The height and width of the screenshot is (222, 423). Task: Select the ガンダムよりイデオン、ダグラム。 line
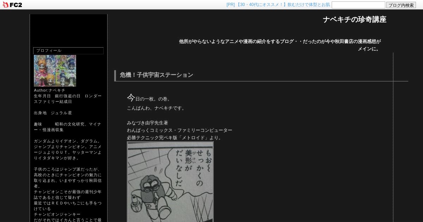68,141
